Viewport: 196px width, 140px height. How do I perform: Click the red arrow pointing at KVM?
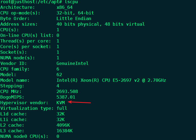[x=80, y=102]
